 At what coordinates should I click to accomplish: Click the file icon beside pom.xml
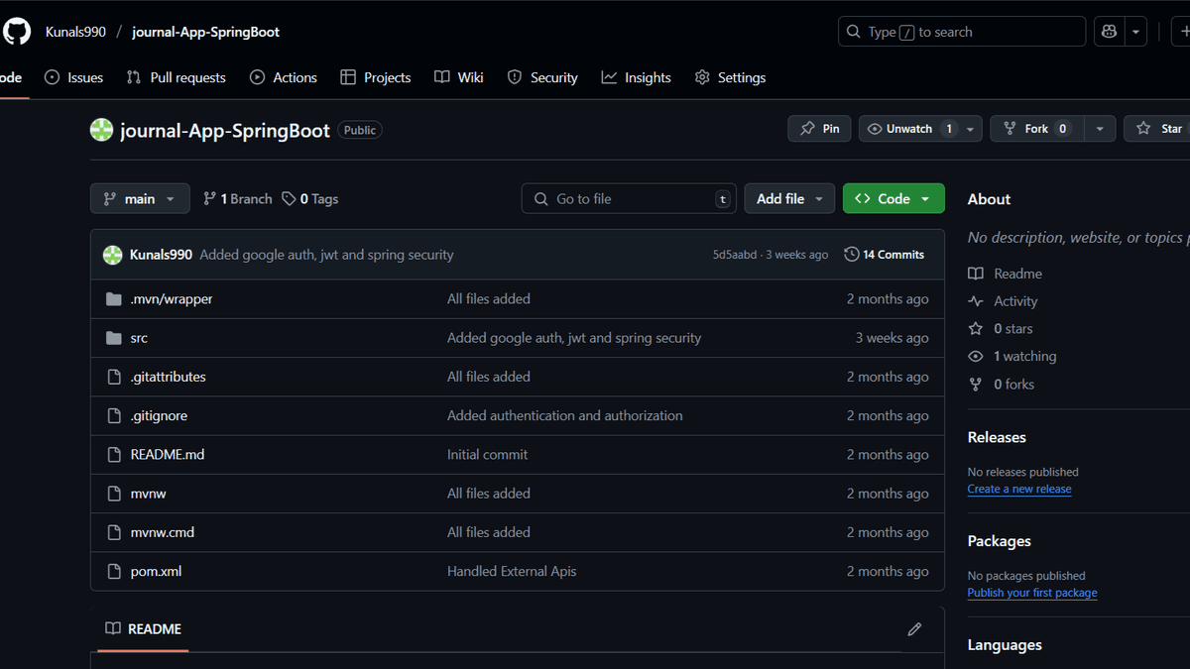click(x=113, y=571)
